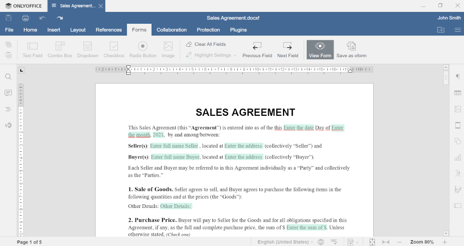Click Previous Field arrow icon

tap(257, 46)
